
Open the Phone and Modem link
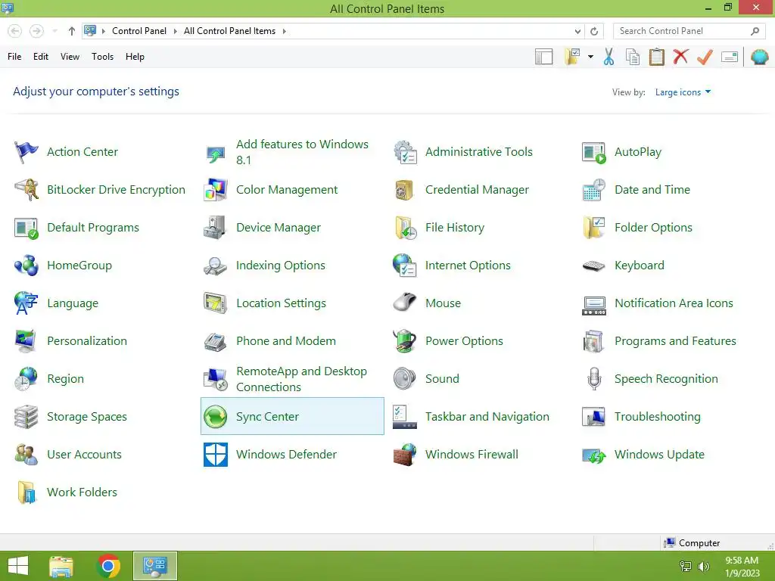(286, 341)
